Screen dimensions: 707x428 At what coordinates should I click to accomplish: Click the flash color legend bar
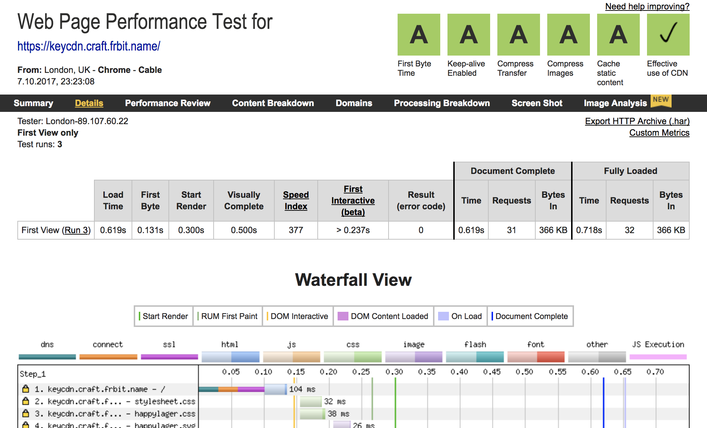(475, 357)
